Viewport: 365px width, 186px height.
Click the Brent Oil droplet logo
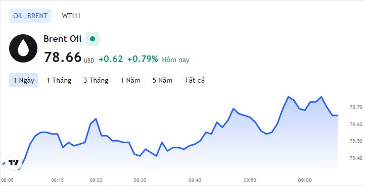(x=23, y=48)
